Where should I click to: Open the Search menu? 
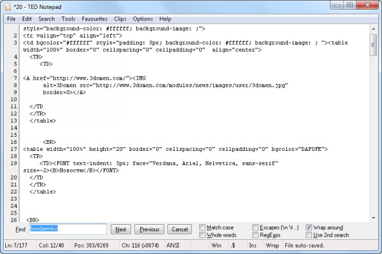click(x=46, y=19)
